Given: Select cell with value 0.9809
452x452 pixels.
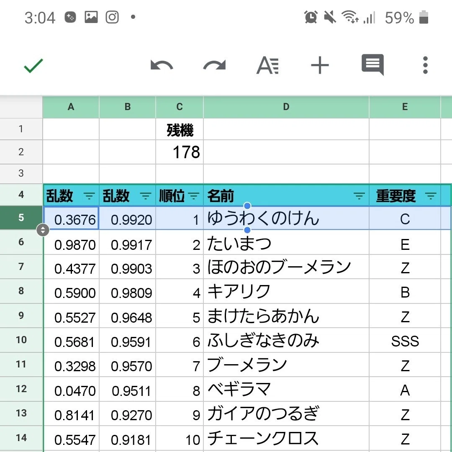Looking at the screenshot, I should click(x=127, y=291).
